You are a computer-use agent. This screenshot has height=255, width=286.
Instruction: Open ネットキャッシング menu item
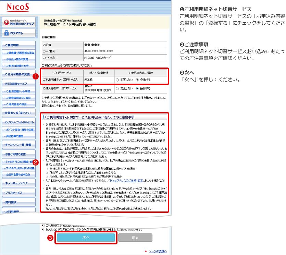point(18,183)
